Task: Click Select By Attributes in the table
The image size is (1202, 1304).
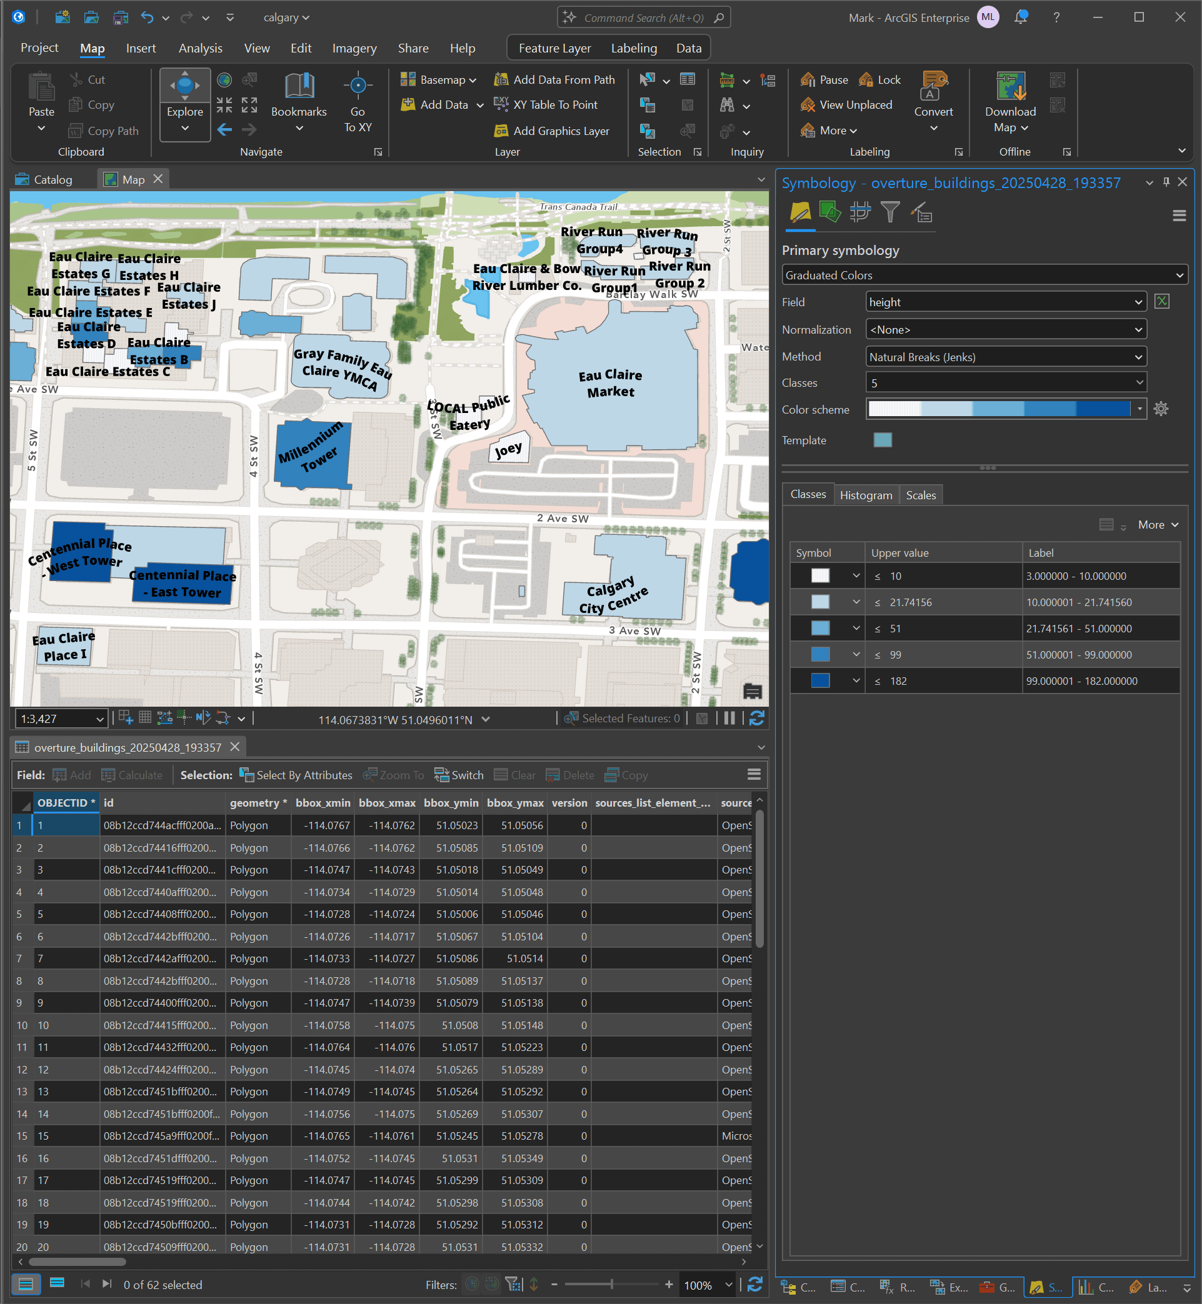Action: point(296,775)
